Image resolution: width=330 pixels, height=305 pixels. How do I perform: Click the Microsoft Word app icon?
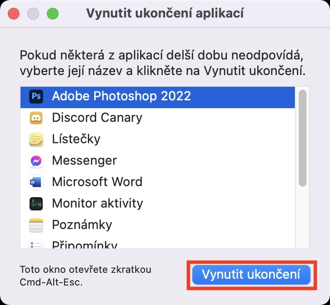coord(37,182)
